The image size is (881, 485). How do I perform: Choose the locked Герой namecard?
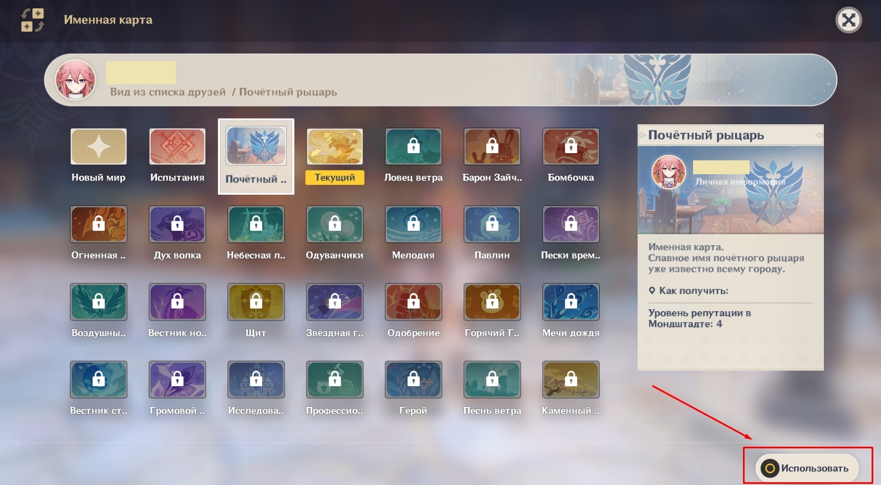tap(414, 380)
